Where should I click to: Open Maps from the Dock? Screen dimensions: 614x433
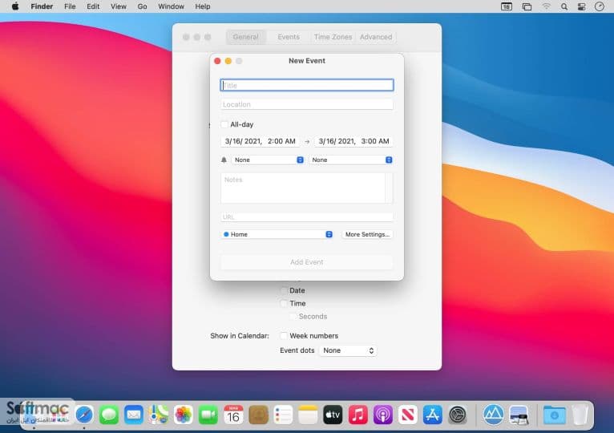pyautogui.click(x=159, y=415)
